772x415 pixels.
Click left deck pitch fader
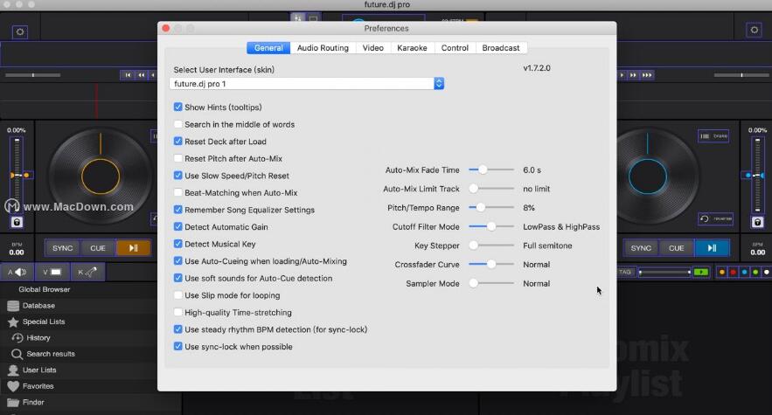17,175
